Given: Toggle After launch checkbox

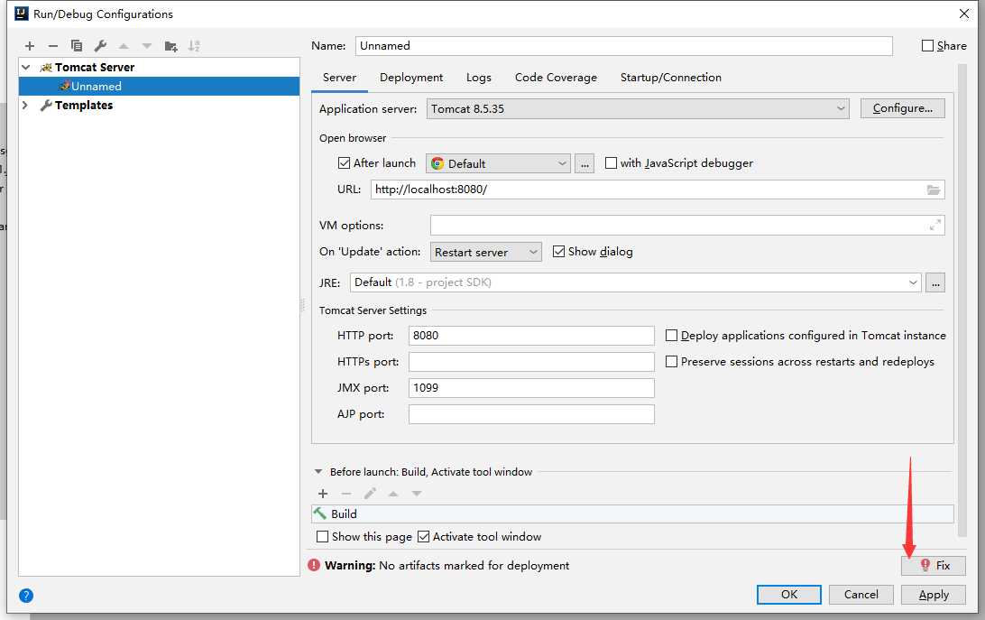Looking at the screenshot, I should point(344,163).
